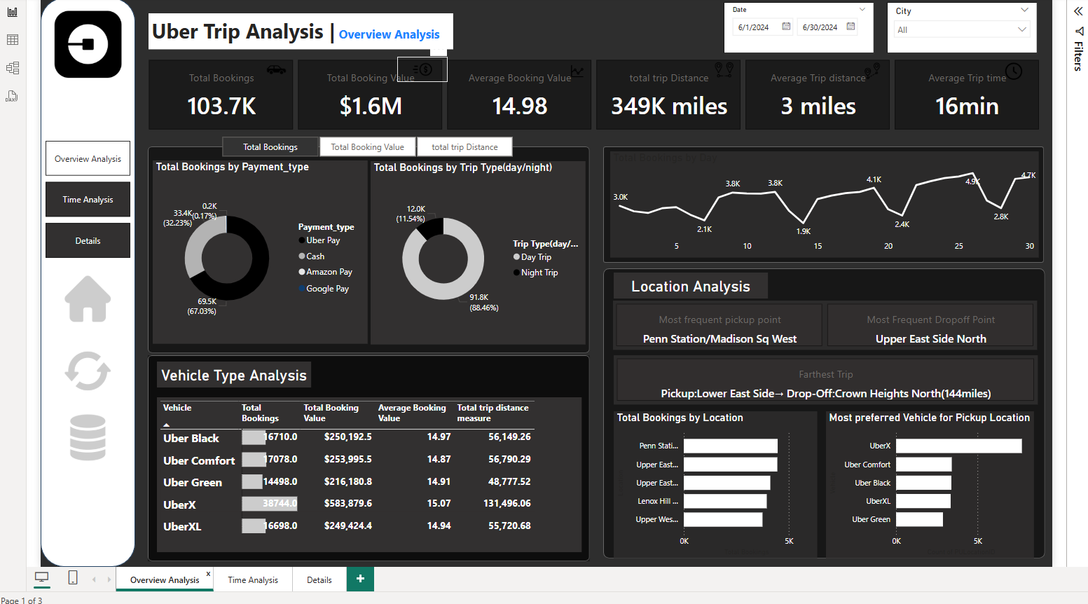
Task: Open the Time Analysis page tab
Action: pyautogui.click(x=253, y=580)
